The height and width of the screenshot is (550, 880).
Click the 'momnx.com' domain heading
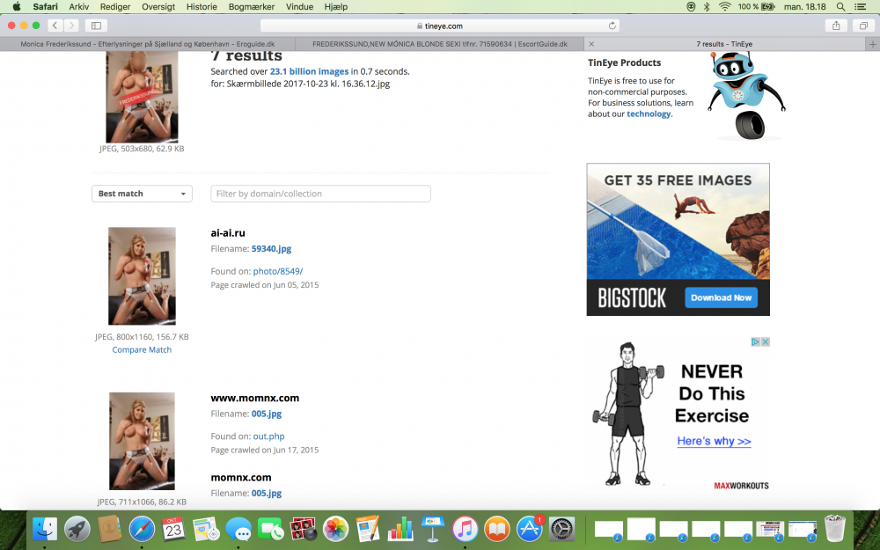(x=241, y=478)
